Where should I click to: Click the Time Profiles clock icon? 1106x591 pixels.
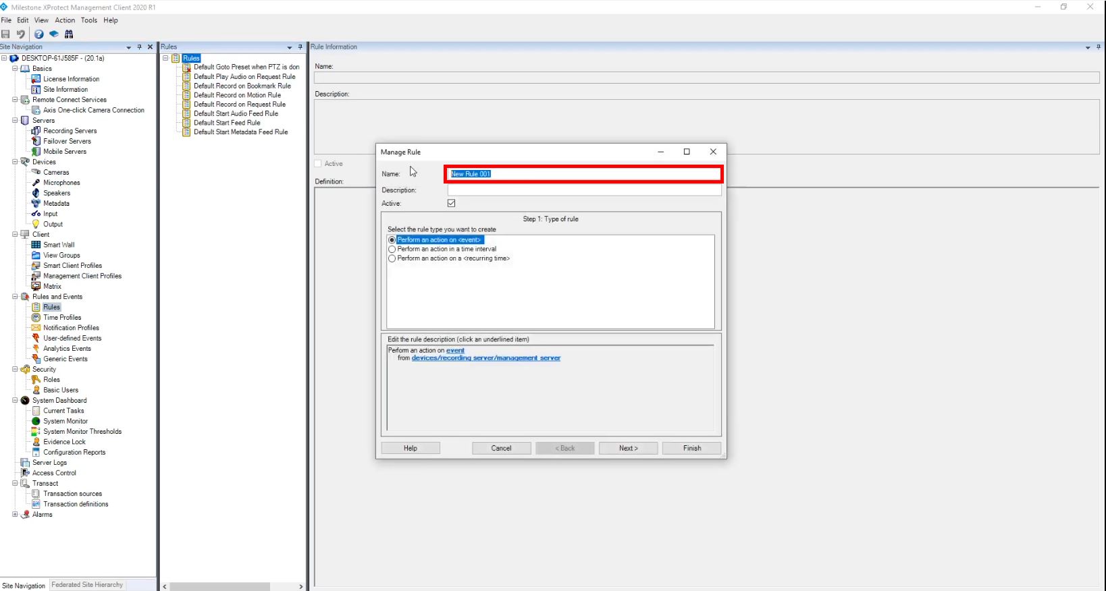pyautogui.click(x=36, y=317)
